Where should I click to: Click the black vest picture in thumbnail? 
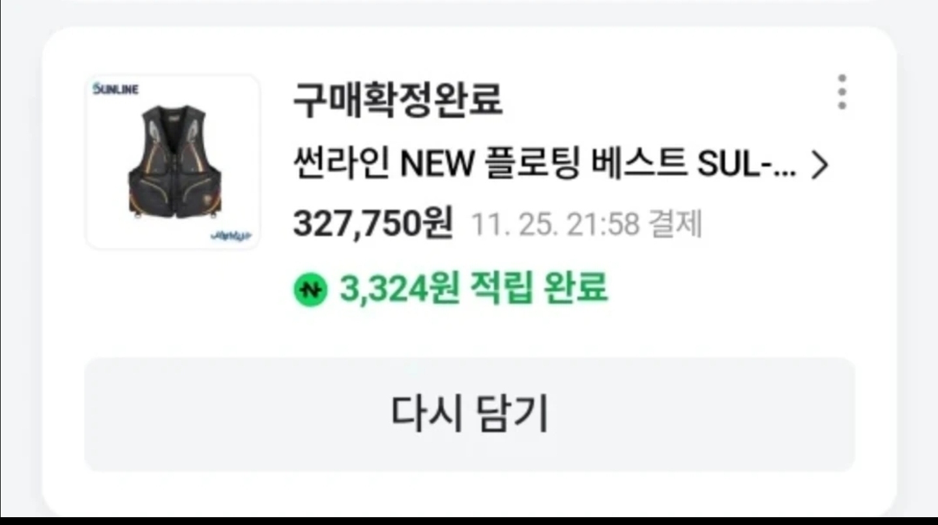[x=175, y=160]
